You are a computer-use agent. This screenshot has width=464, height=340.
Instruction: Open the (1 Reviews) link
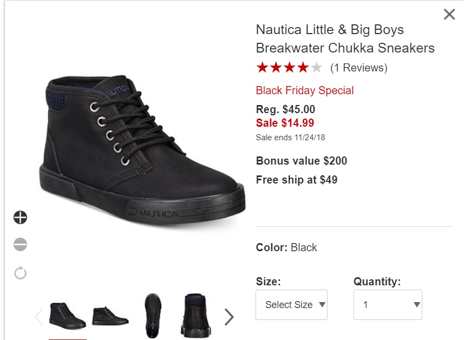(358, 68)
